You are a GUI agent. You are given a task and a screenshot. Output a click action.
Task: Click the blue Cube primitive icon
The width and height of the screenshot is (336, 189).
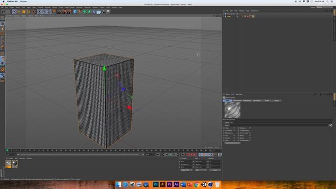(x=75, y=12)
